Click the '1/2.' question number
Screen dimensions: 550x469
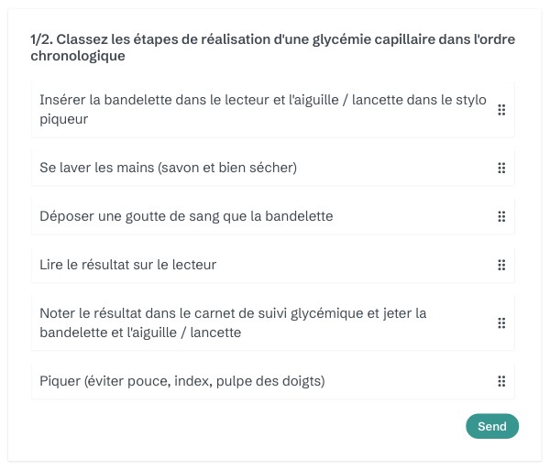coord(41,39)
